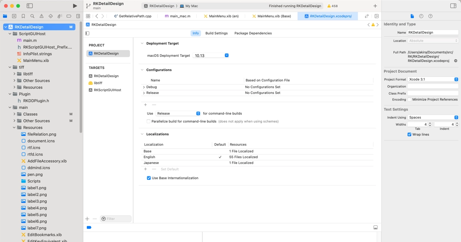Open the Project navigator folder icon
Screen dimensions: 461x242
coord(5,16)
